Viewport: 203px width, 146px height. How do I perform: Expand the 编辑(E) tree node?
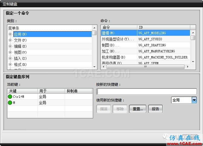(10, 46)
